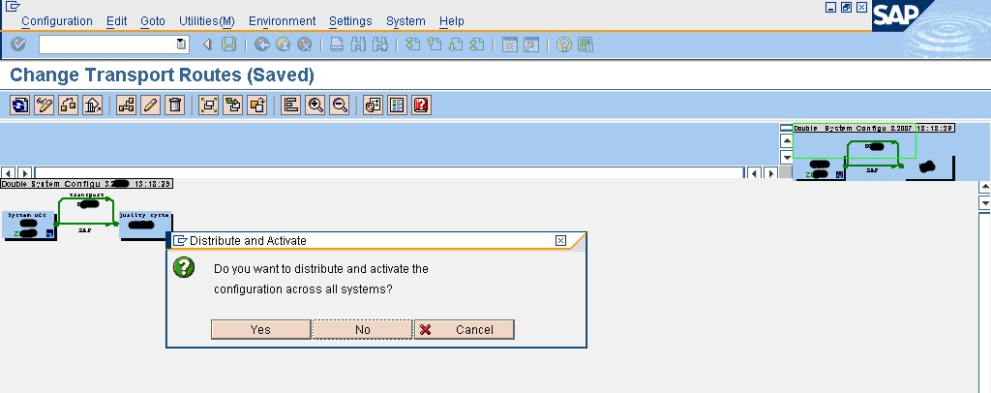The width and height of the screenshot is (991, 393).
Task: Click the green Back arrow icon
Action: coord(262,45)
